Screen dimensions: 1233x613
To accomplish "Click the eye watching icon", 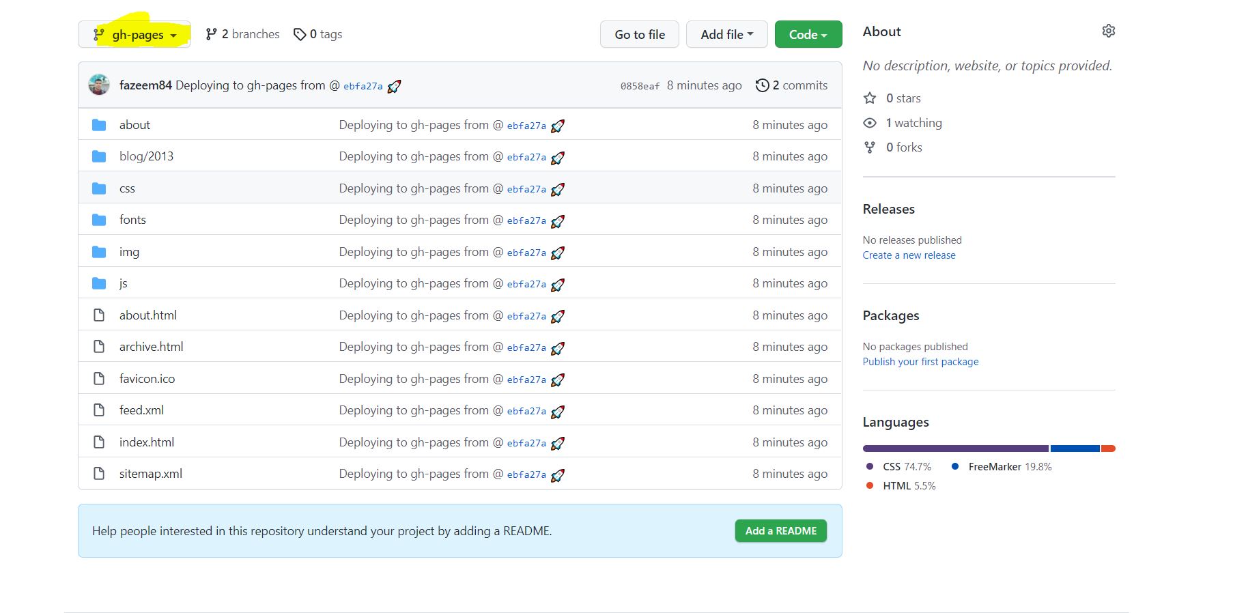I will point(870,123).
